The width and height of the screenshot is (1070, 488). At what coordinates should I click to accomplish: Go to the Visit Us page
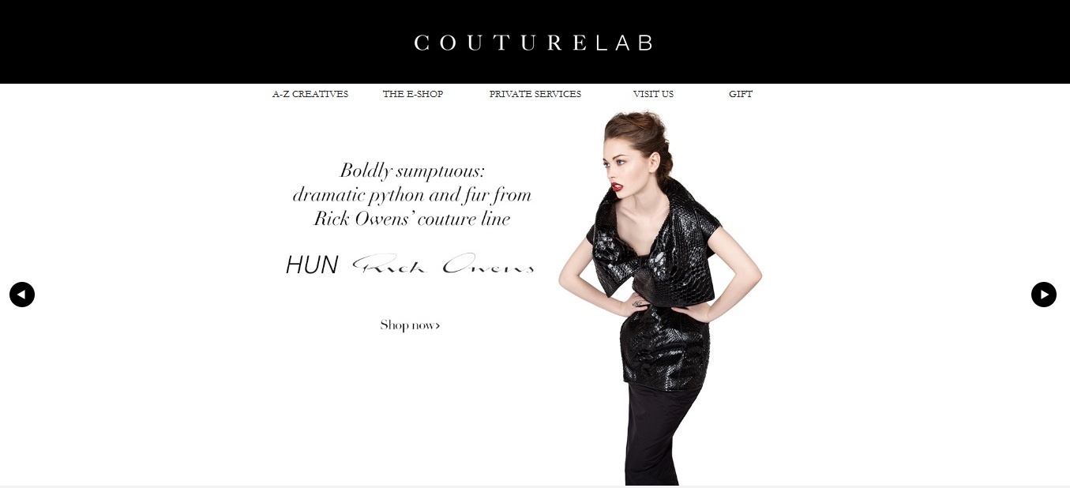653,94
